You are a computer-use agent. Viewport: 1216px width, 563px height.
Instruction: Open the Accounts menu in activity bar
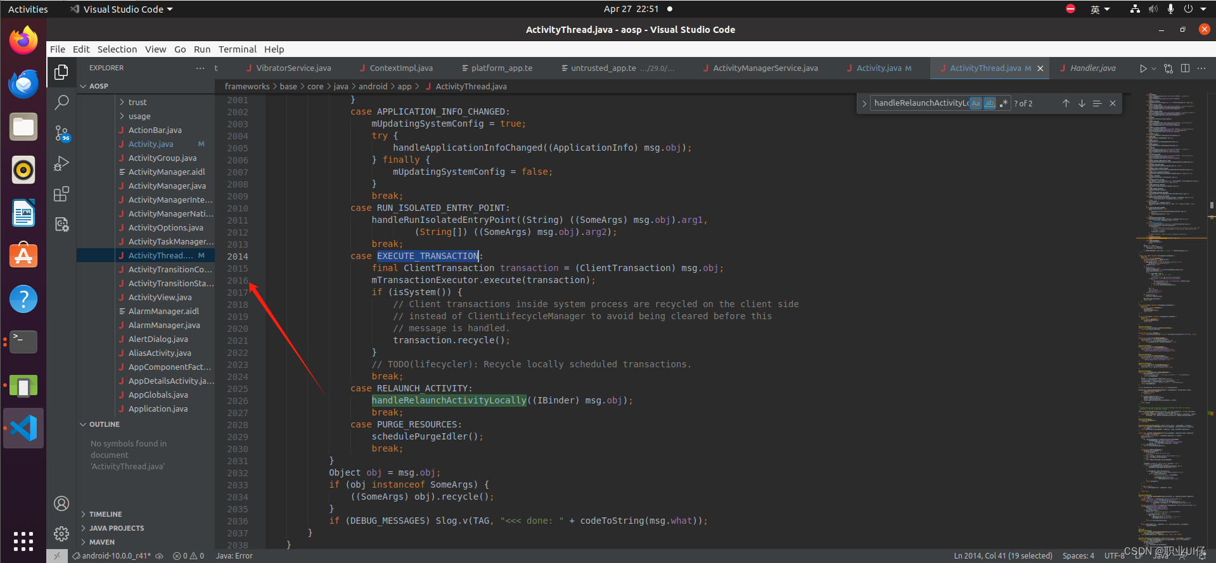pos(61,503)
